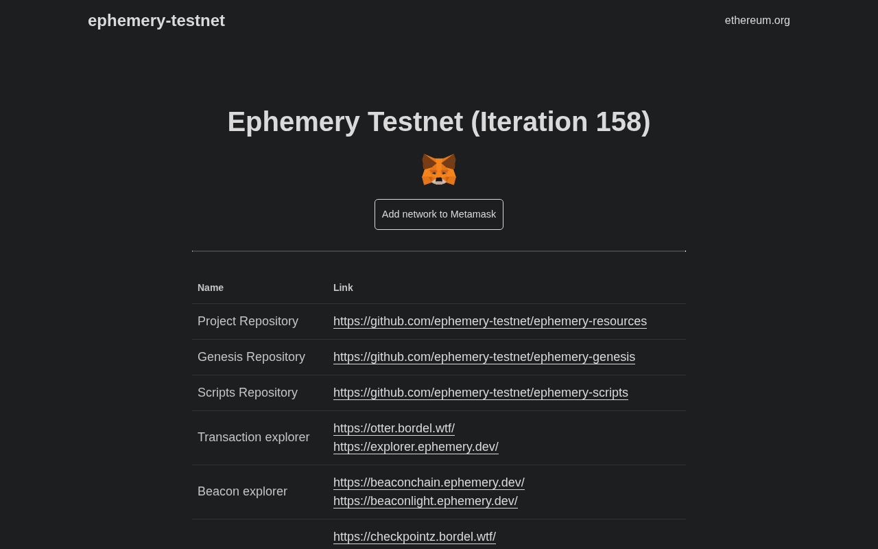Click the Name column header
878x549 pixels.
(211, 288)
